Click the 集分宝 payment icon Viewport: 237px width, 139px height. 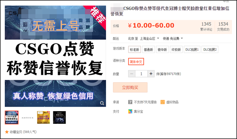(x=130, y=112)
